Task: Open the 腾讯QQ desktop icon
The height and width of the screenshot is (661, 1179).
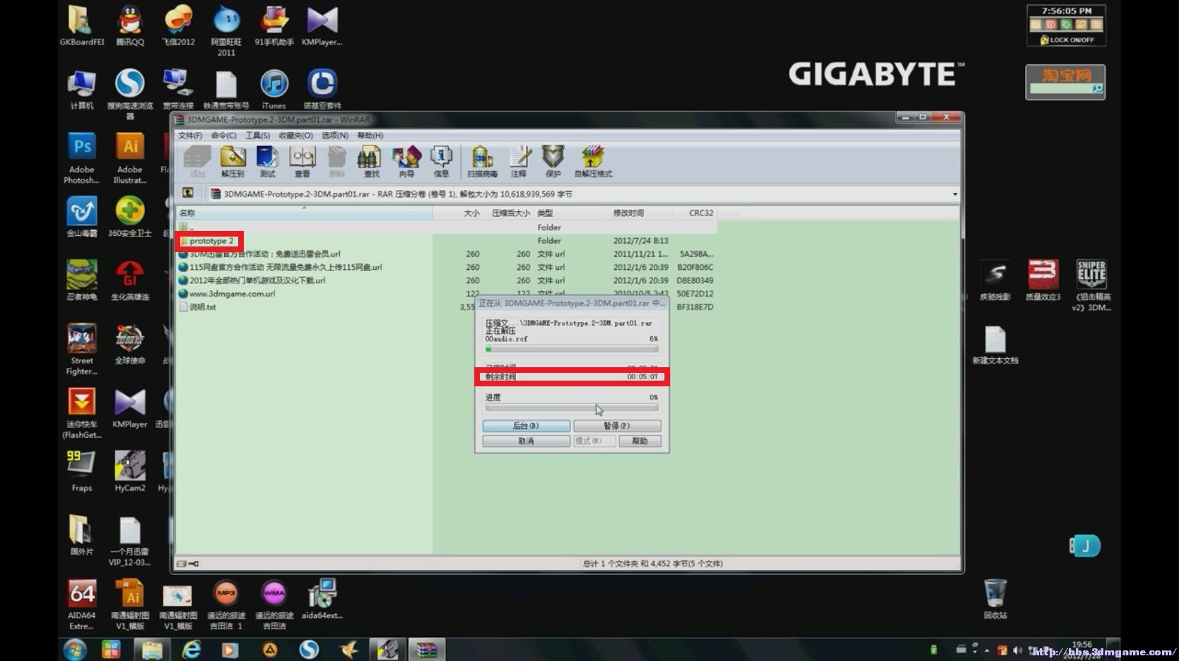Action: coord(130,25)
